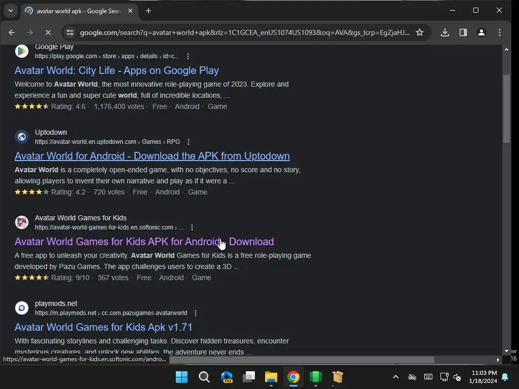Open the Chrome profile menu
Image resolution: width=519 pixels, height=389 pixels.
481,32
